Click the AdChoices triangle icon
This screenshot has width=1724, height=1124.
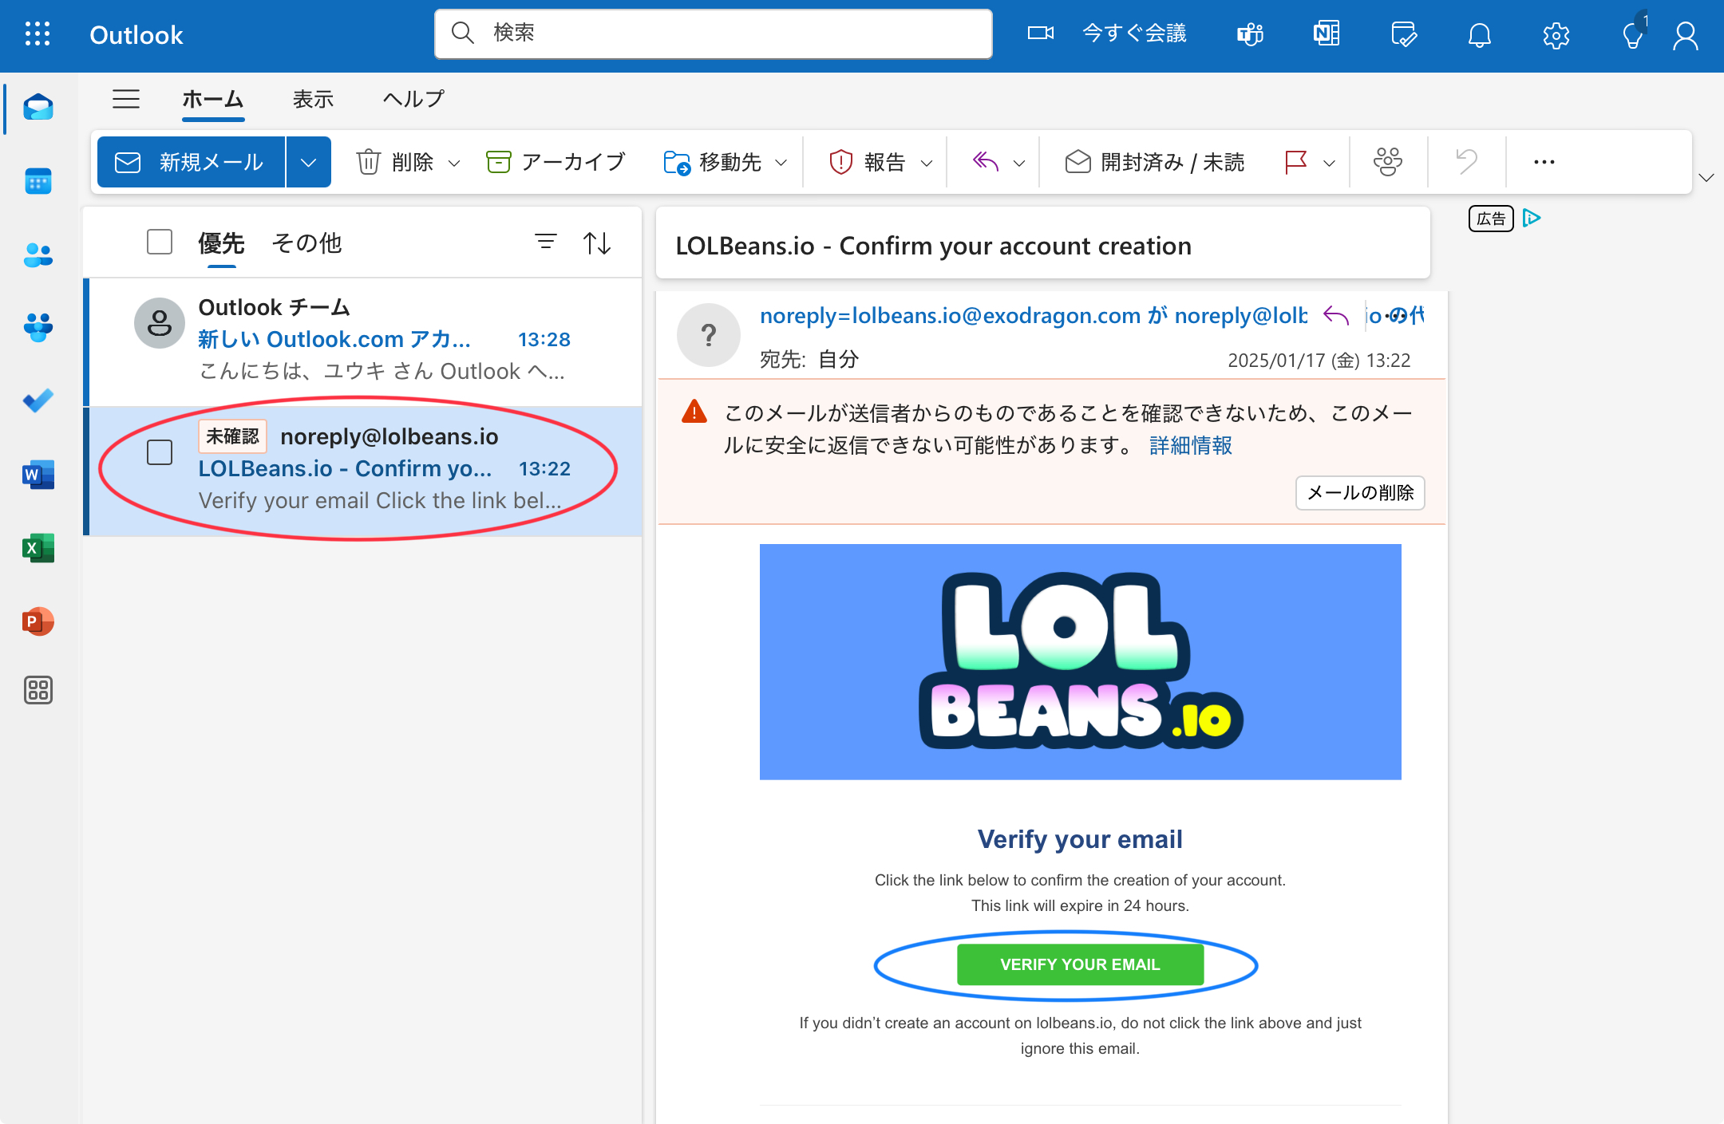[x=1531, y=218]
